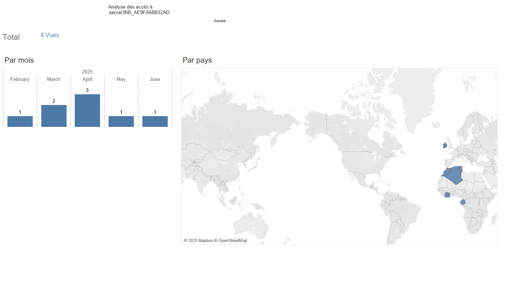Click the 8 Vues total value
Viewport: 508px width, 285px height.
point(50,35)
